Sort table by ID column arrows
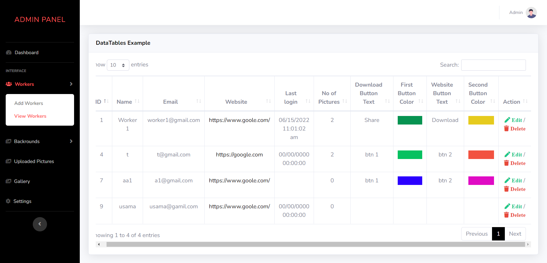The width and height of the screenshot is (547, 263). (106, 101)
